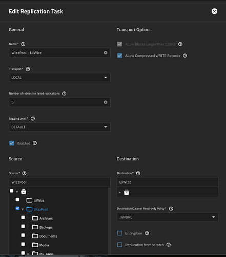Open Logging Level help tooltip
This screenshot has width=226, height=257.
33,119
